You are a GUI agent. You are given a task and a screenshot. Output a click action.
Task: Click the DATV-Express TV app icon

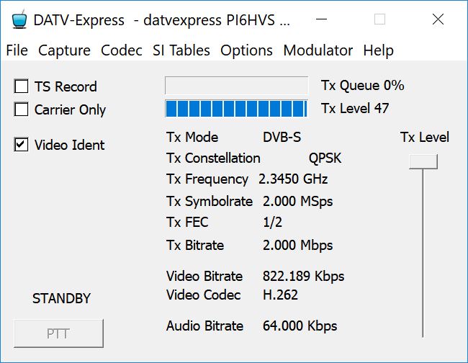click(19, 19)
